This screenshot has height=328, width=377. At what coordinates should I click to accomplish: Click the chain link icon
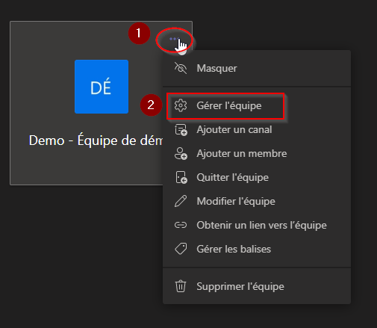pyautogui.click(x=181, y=225)
